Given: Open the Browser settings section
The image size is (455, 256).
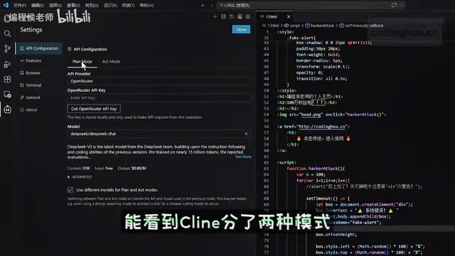Looking at the screenshot, I should (x=30, y=73).
